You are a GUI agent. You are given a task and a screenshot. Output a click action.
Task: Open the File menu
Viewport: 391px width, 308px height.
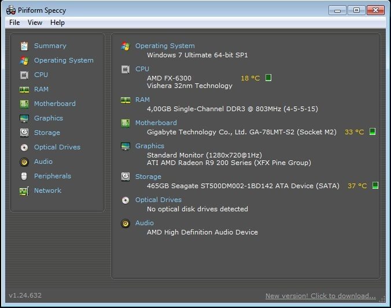pyautogui.click(x=14, y=23)
